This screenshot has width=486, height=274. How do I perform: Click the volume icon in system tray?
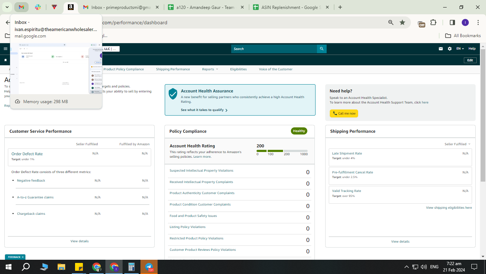[424, 267]
